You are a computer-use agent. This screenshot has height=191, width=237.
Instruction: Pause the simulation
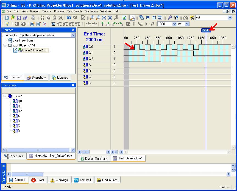[x=134, y=24]
